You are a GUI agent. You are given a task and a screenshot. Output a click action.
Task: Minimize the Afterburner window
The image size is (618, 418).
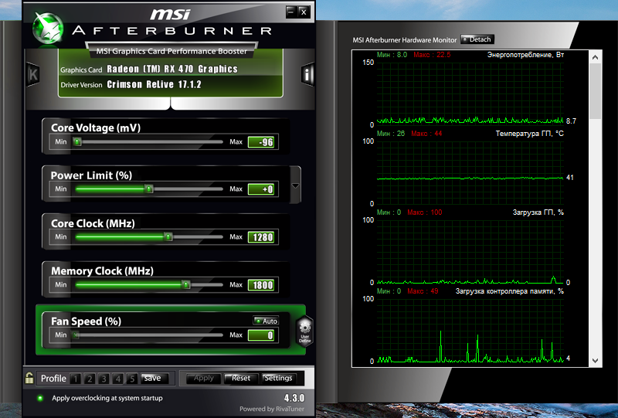point(291,12)
